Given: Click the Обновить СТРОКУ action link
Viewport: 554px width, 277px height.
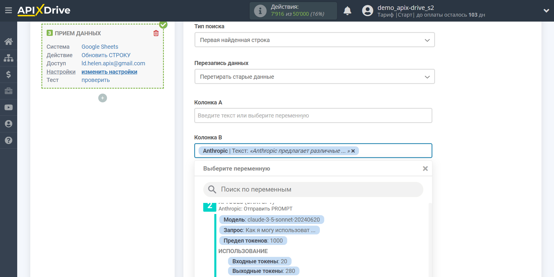Looking at the screenshot, I should 106,55.
